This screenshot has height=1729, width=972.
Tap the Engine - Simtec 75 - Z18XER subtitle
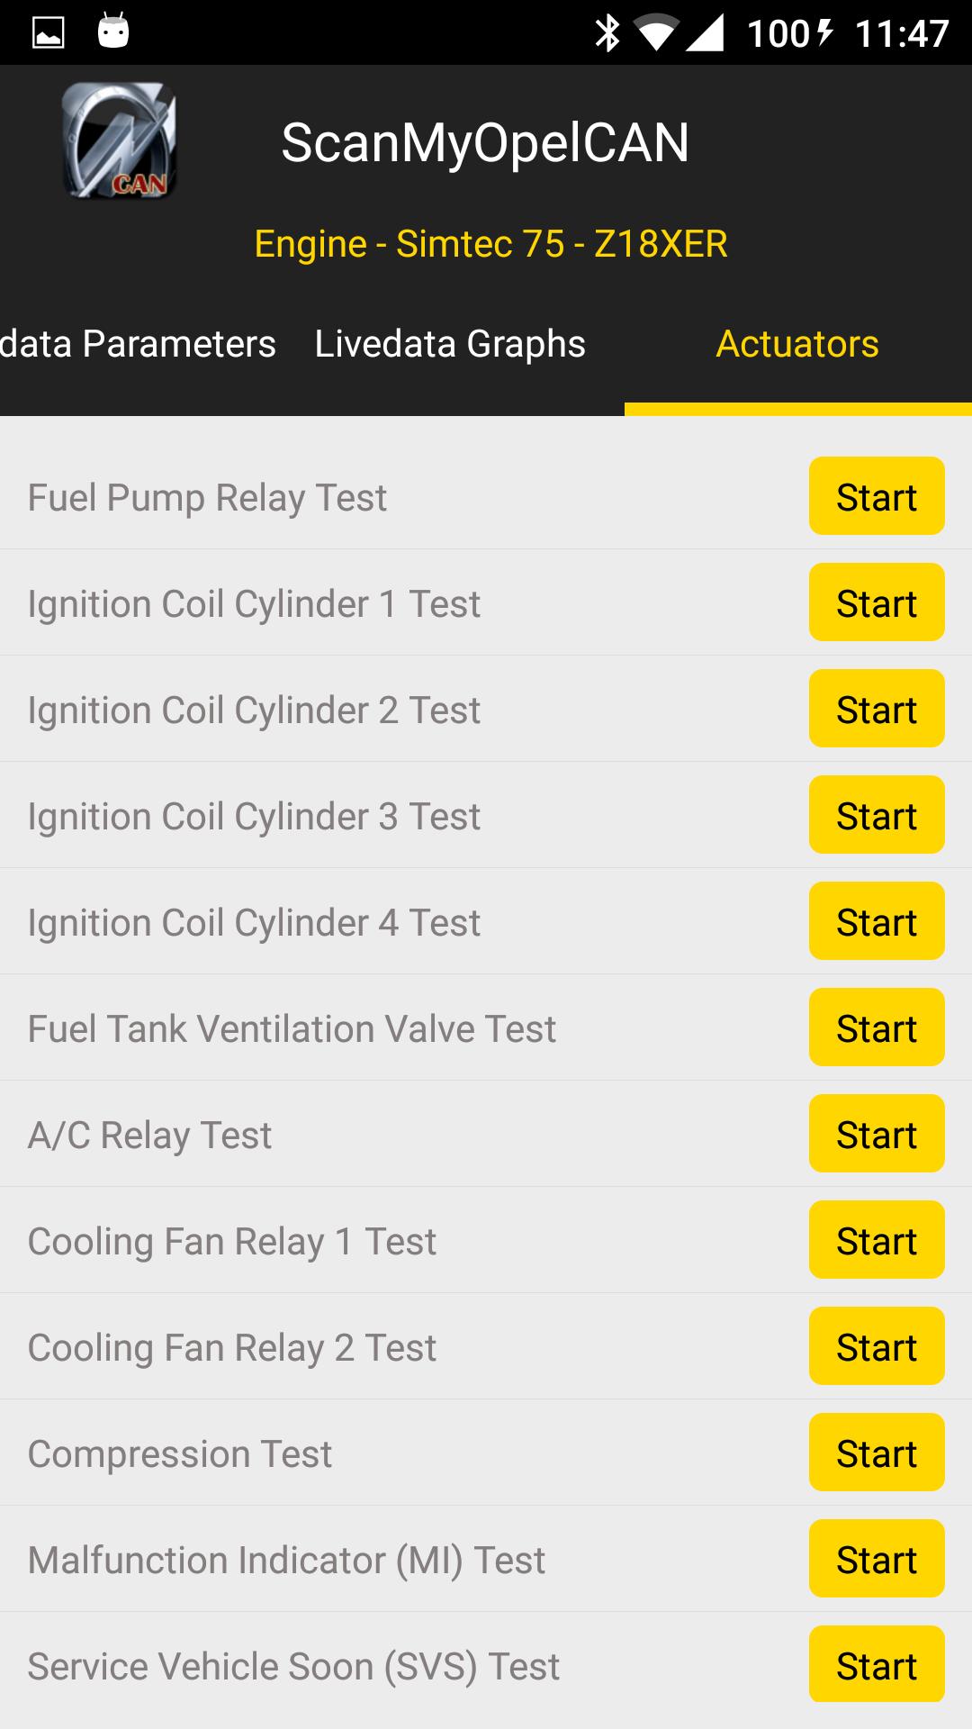point(490,244)
